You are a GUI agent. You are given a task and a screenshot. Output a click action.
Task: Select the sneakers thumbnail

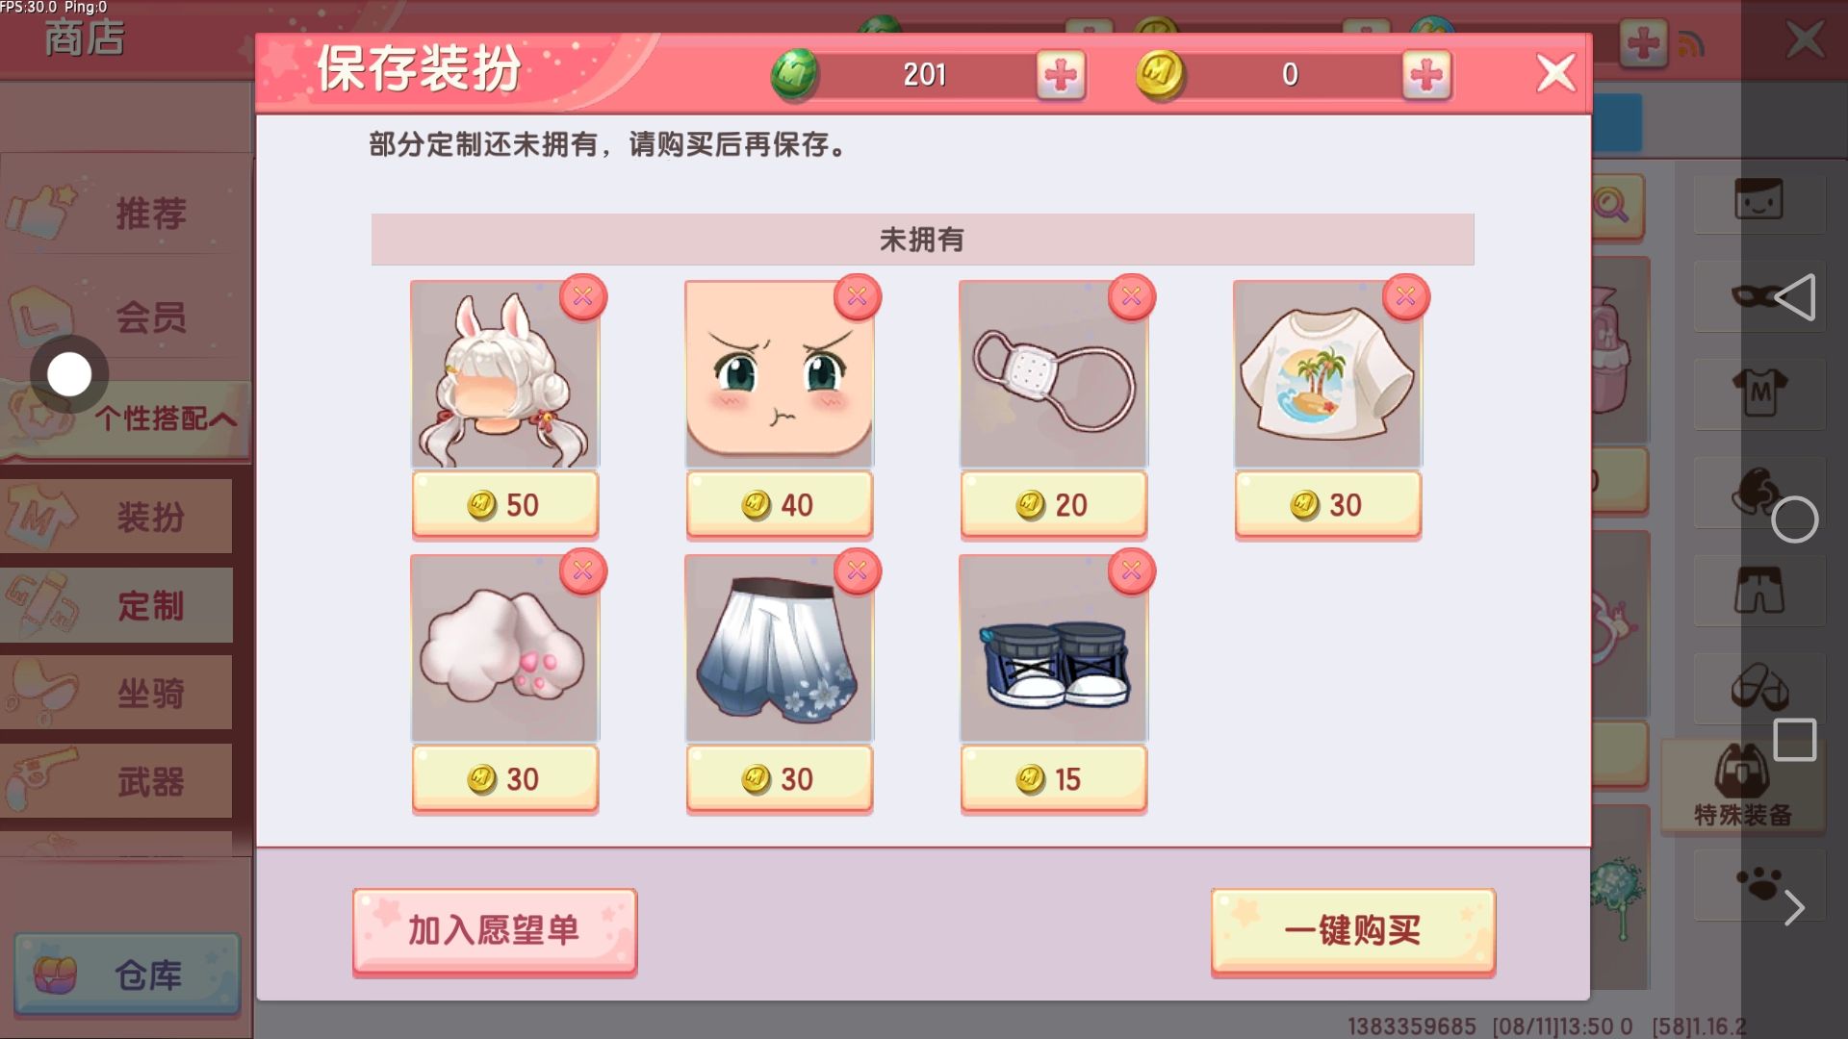[1054, 648]
